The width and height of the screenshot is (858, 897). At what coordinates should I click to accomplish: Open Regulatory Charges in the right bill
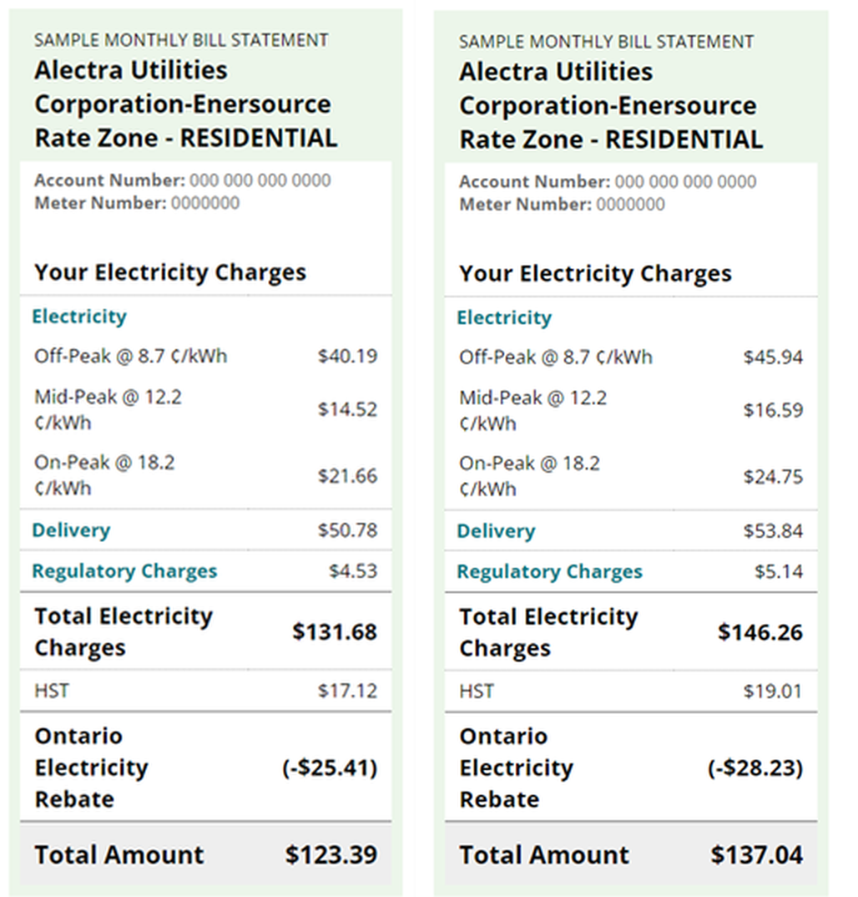pyautogui.click(x=549, y=572)
